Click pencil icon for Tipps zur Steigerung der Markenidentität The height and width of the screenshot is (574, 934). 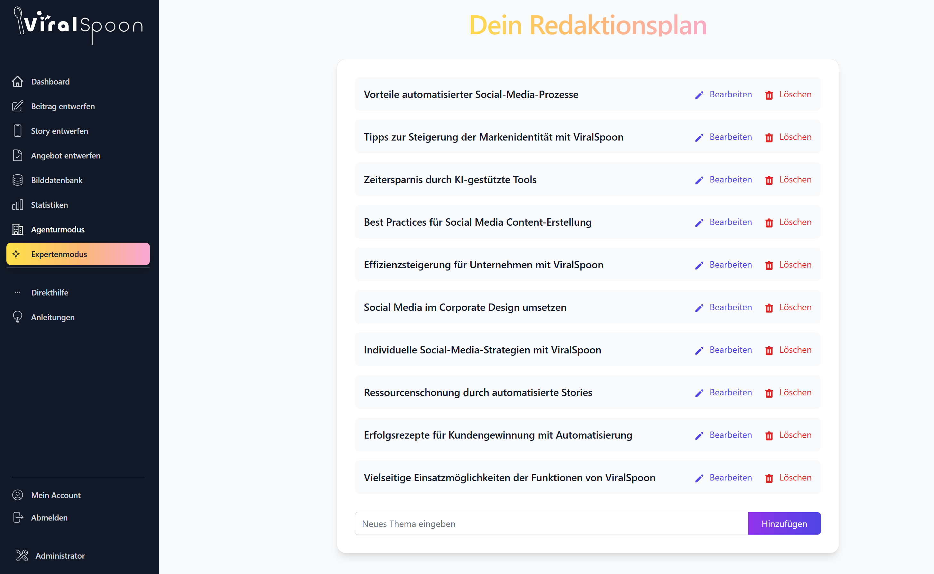699,137
